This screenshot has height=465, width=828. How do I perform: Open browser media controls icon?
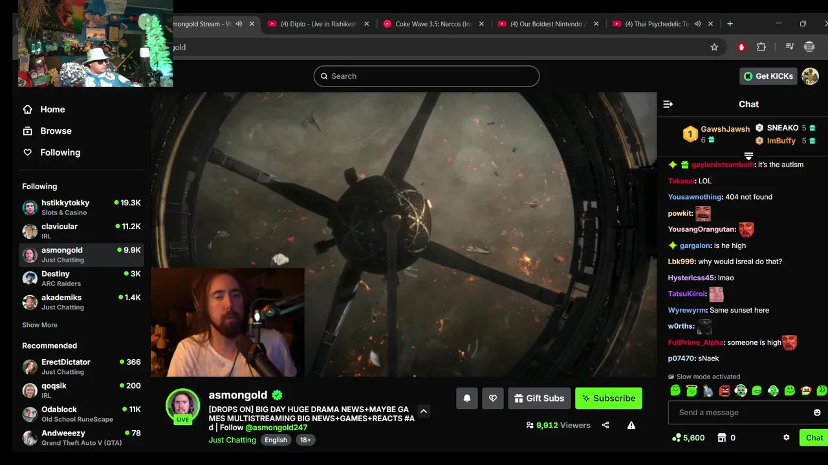click(789, 47)
